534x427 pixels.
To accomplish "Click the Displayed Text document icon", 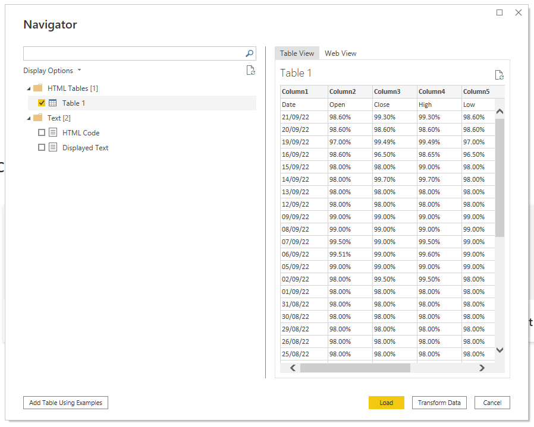I will (x=53, y=147).
